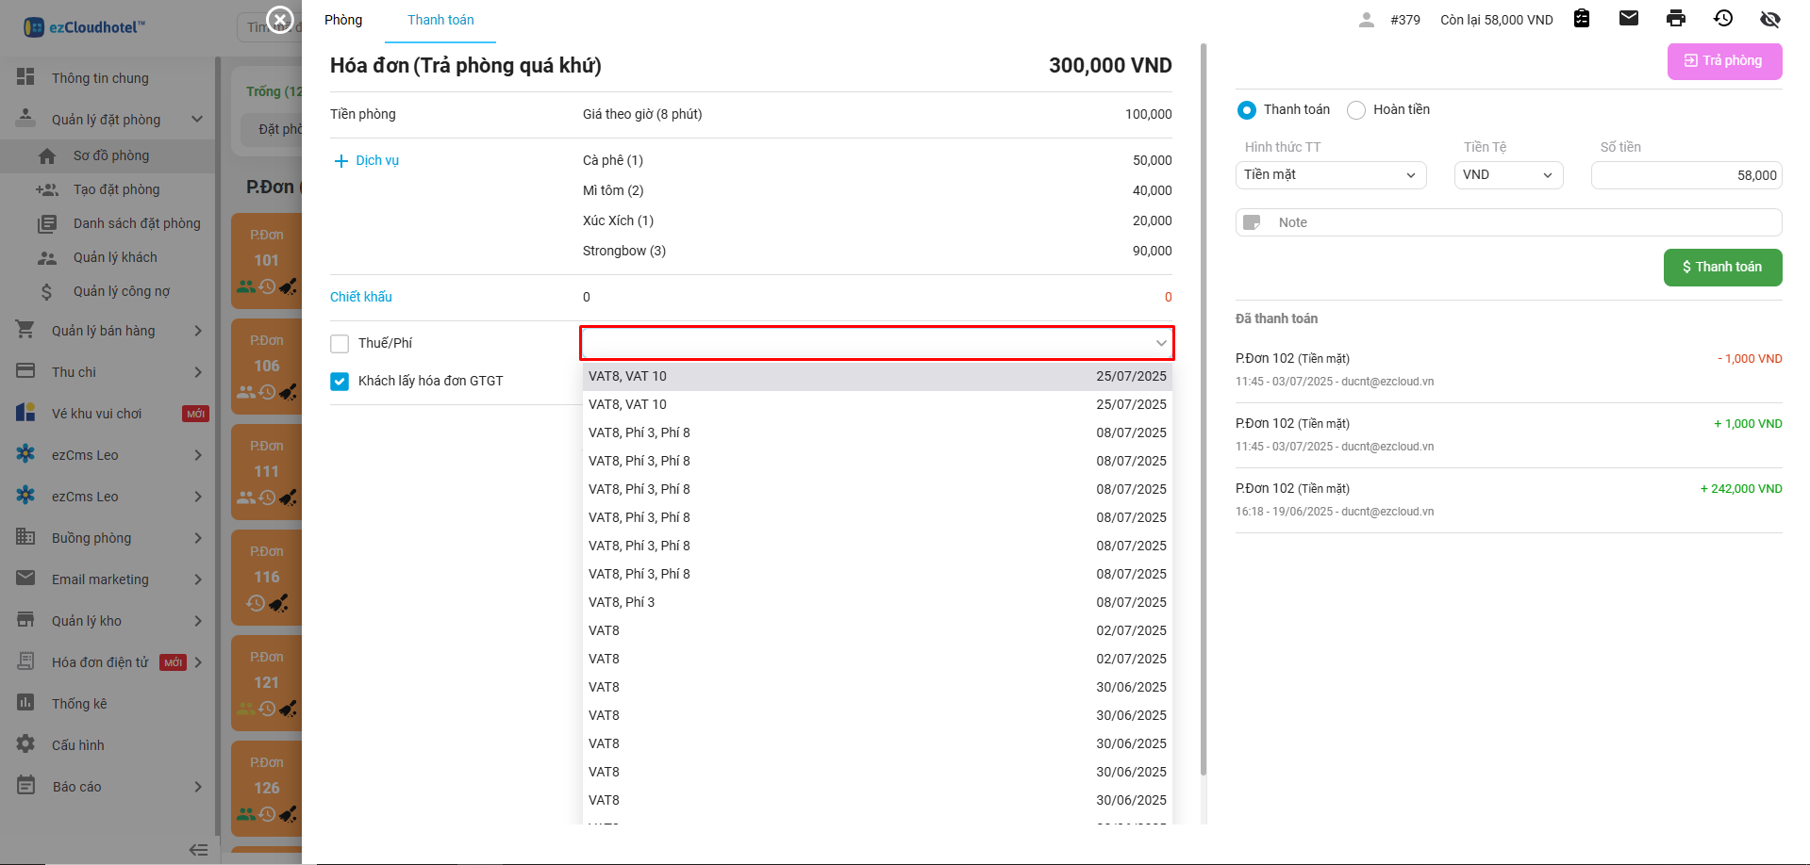
Task: Close the invoice panel with X icon
Action: pyautogui.click(x=280, y=19)
